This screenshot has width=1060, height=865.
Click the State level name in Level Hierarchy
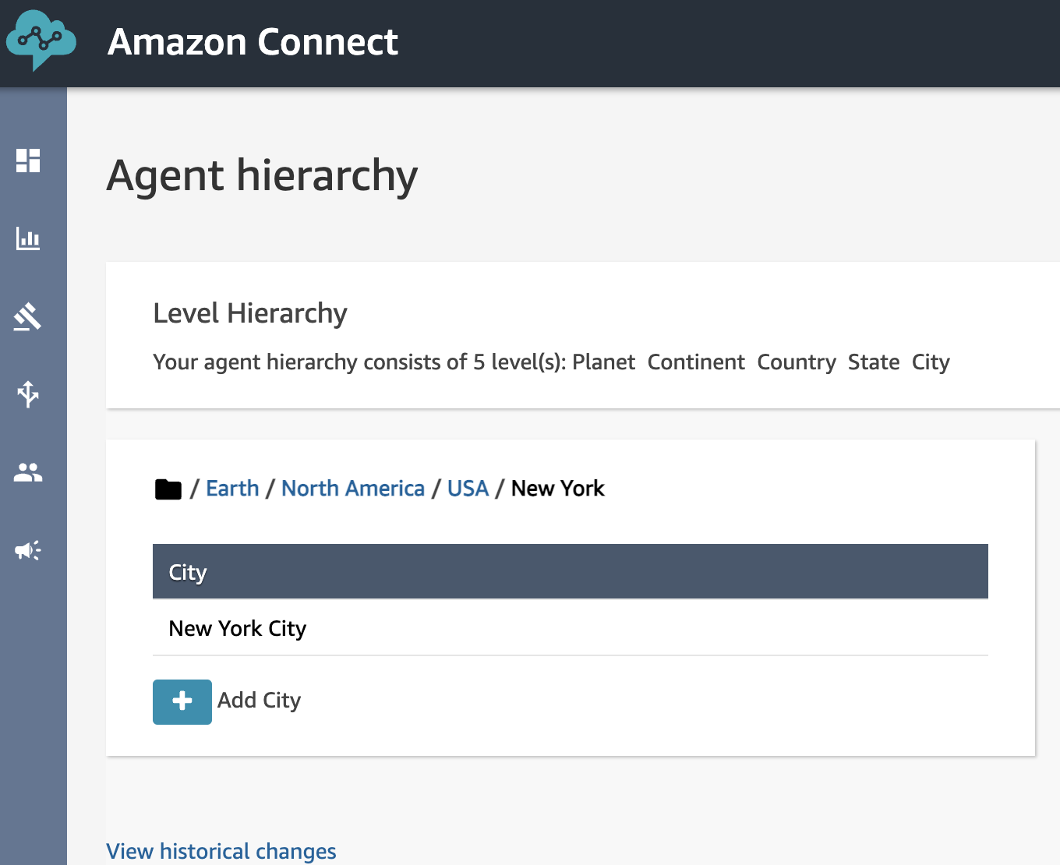[873, 362]
